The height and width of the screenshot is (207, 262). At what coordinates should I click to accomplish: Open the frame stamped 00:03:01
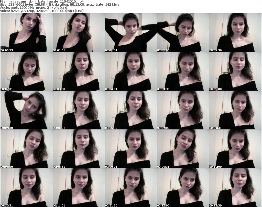(x=26, y=71)
